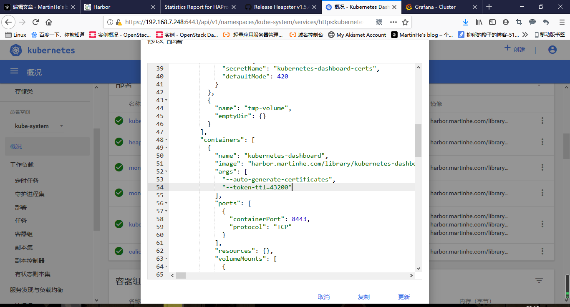The height and width of the screenshot is (307, 570).
Task: Open the Firefox library bookshelf icon
Action: click(479, 22)
